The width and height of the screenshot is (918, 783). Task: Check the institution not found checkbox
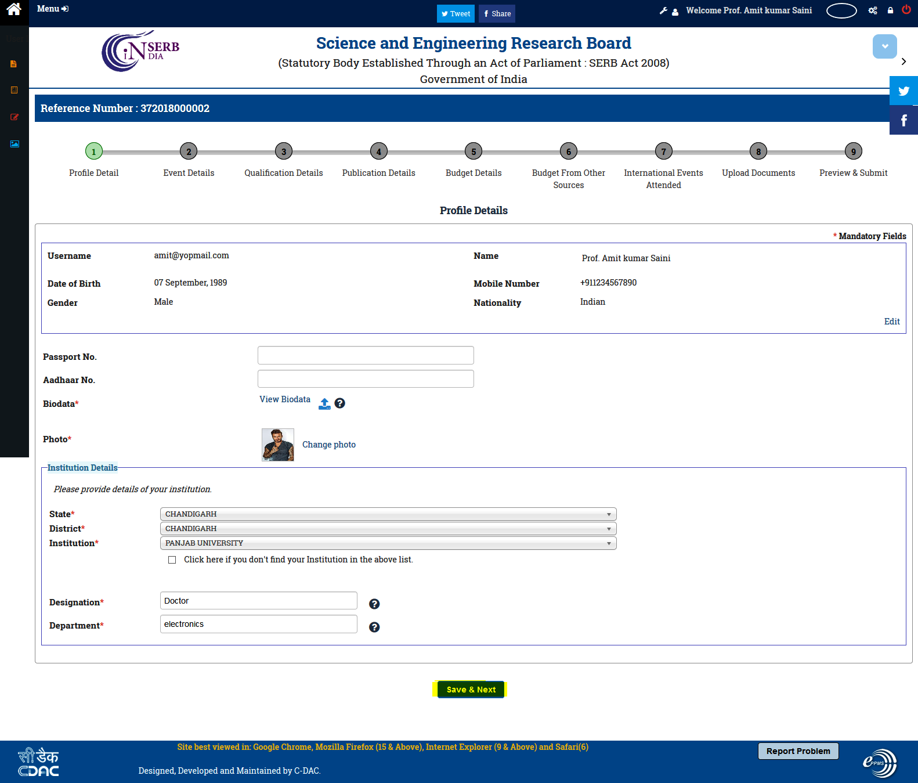coord(172,560)
